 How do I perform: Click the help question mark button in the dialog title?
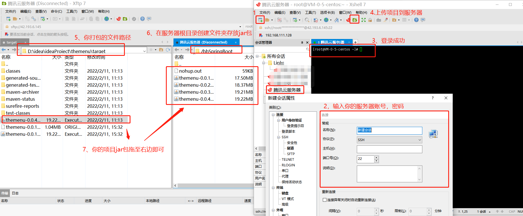click(x=433, y=98)
